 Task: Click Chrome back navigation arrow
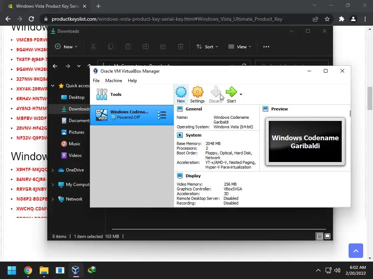8,19
